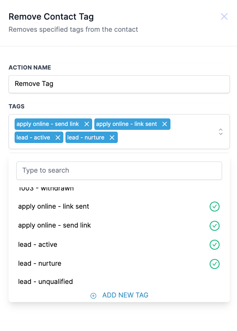The image size is (237, 331).
Task: Click 'ADD NEW TAG' link
Action: click(x=125, y=295)
